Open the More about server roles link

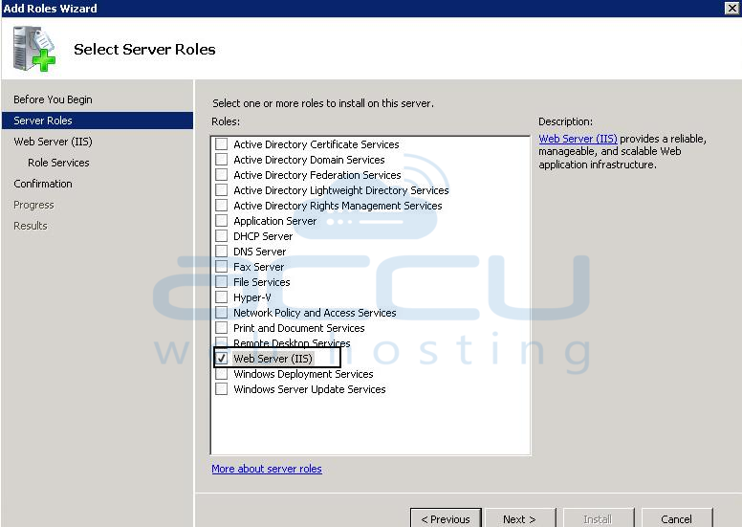(x=267, y=469)
